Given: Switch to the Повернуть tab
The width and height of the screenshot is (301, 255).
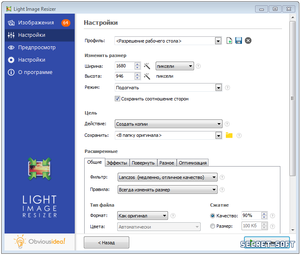Looking at the screenshot, I should pyautogui.click(x=143, y=163).
